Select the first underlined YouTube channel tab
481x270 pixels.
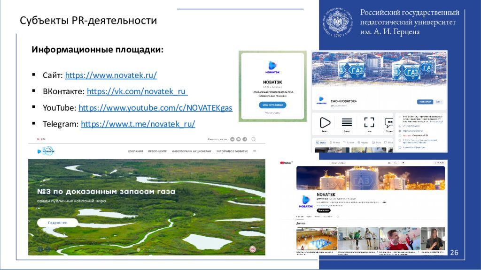(x=300, y=217)
